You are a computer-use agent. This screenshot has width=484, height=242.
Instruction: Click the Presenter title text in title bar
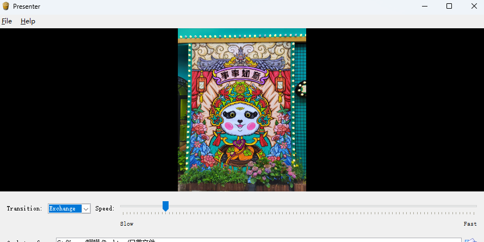pyautogui.click(x=27, y=7)
